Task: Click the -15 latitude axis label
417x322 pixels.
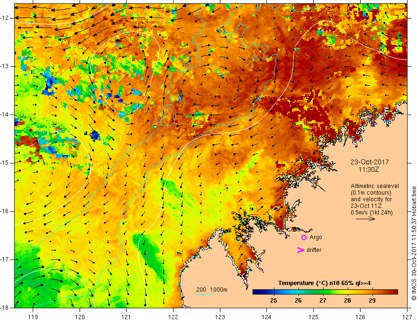Action: coord(5,163)
